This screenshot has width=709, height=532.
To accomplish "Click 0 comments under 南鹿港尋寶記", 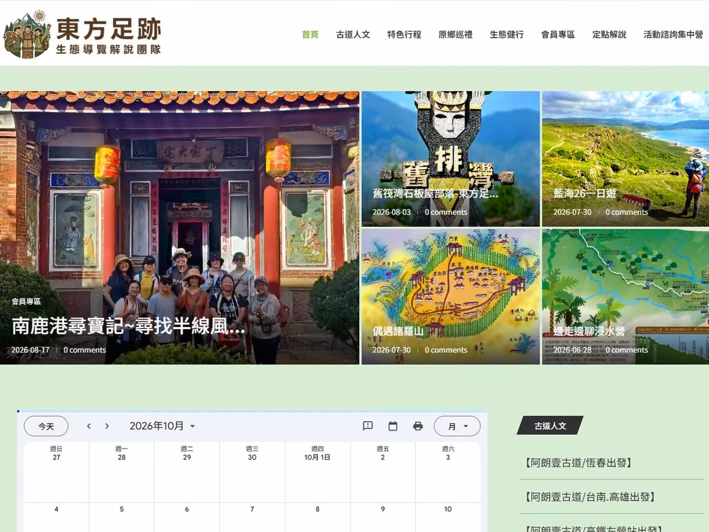I will point(84,350).
